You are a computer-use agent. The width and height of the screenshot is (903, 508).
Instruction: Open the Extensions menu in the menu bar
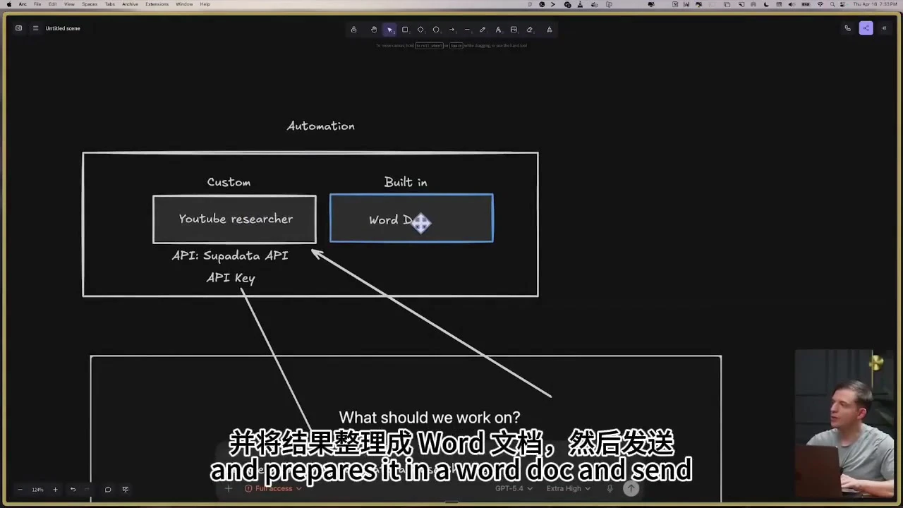pos(157,4)
